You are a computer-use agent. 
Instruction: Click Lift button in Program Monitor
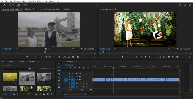point(160,57)
